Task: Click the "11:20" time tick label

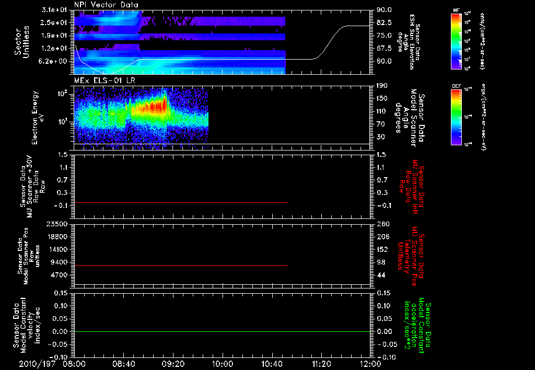Action: click(x=321, y=364)
